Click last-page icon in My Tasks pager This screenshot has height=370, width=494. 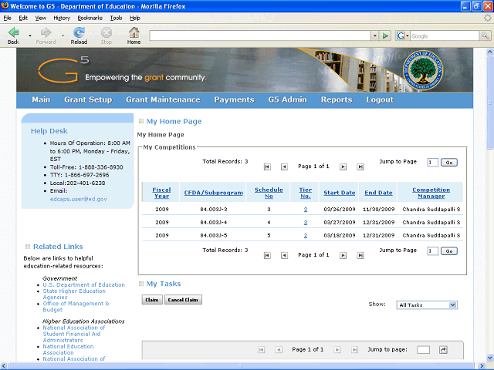click(355, 349)
